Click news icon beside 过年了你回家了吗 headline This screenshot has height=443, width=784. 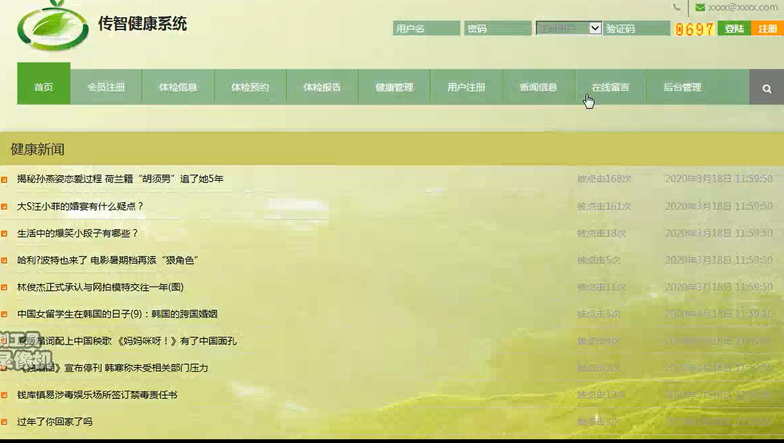click(x=5, y=422)
